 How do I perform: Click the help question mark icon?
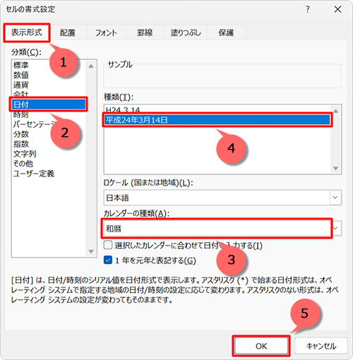(308, 9)
